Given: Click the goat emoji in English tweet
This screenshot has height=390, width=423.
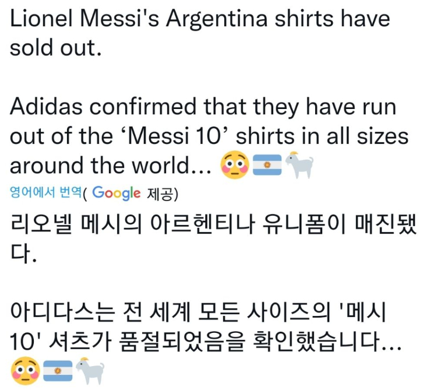Looking at the screenshot, I should pos(299,166).
